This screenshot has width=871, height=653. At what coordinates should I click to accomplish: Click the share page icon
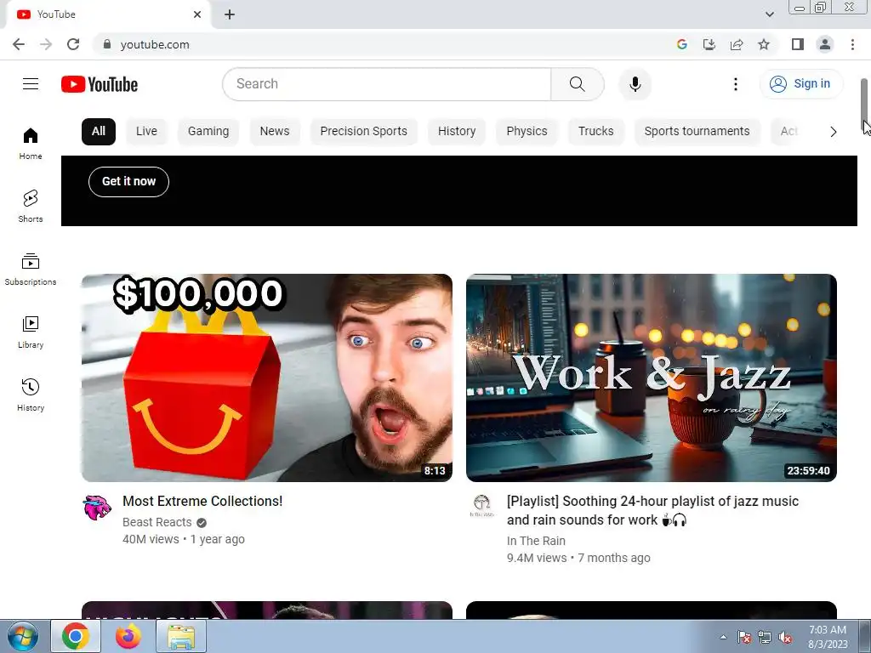[x=737, y=44]
